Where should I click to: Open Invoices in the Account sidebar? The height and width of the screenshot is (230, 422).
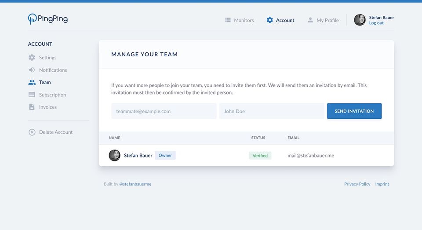tap(43, 107)
